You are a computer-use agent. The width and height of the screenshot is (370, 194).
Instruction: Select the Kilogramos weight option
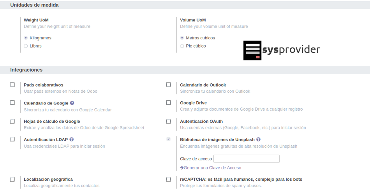click(x=26, y=38)
